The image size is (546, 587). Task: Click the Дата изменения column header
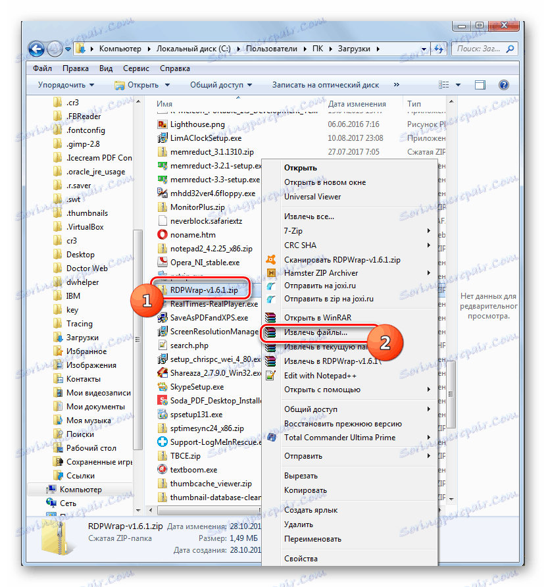[357, 104]
